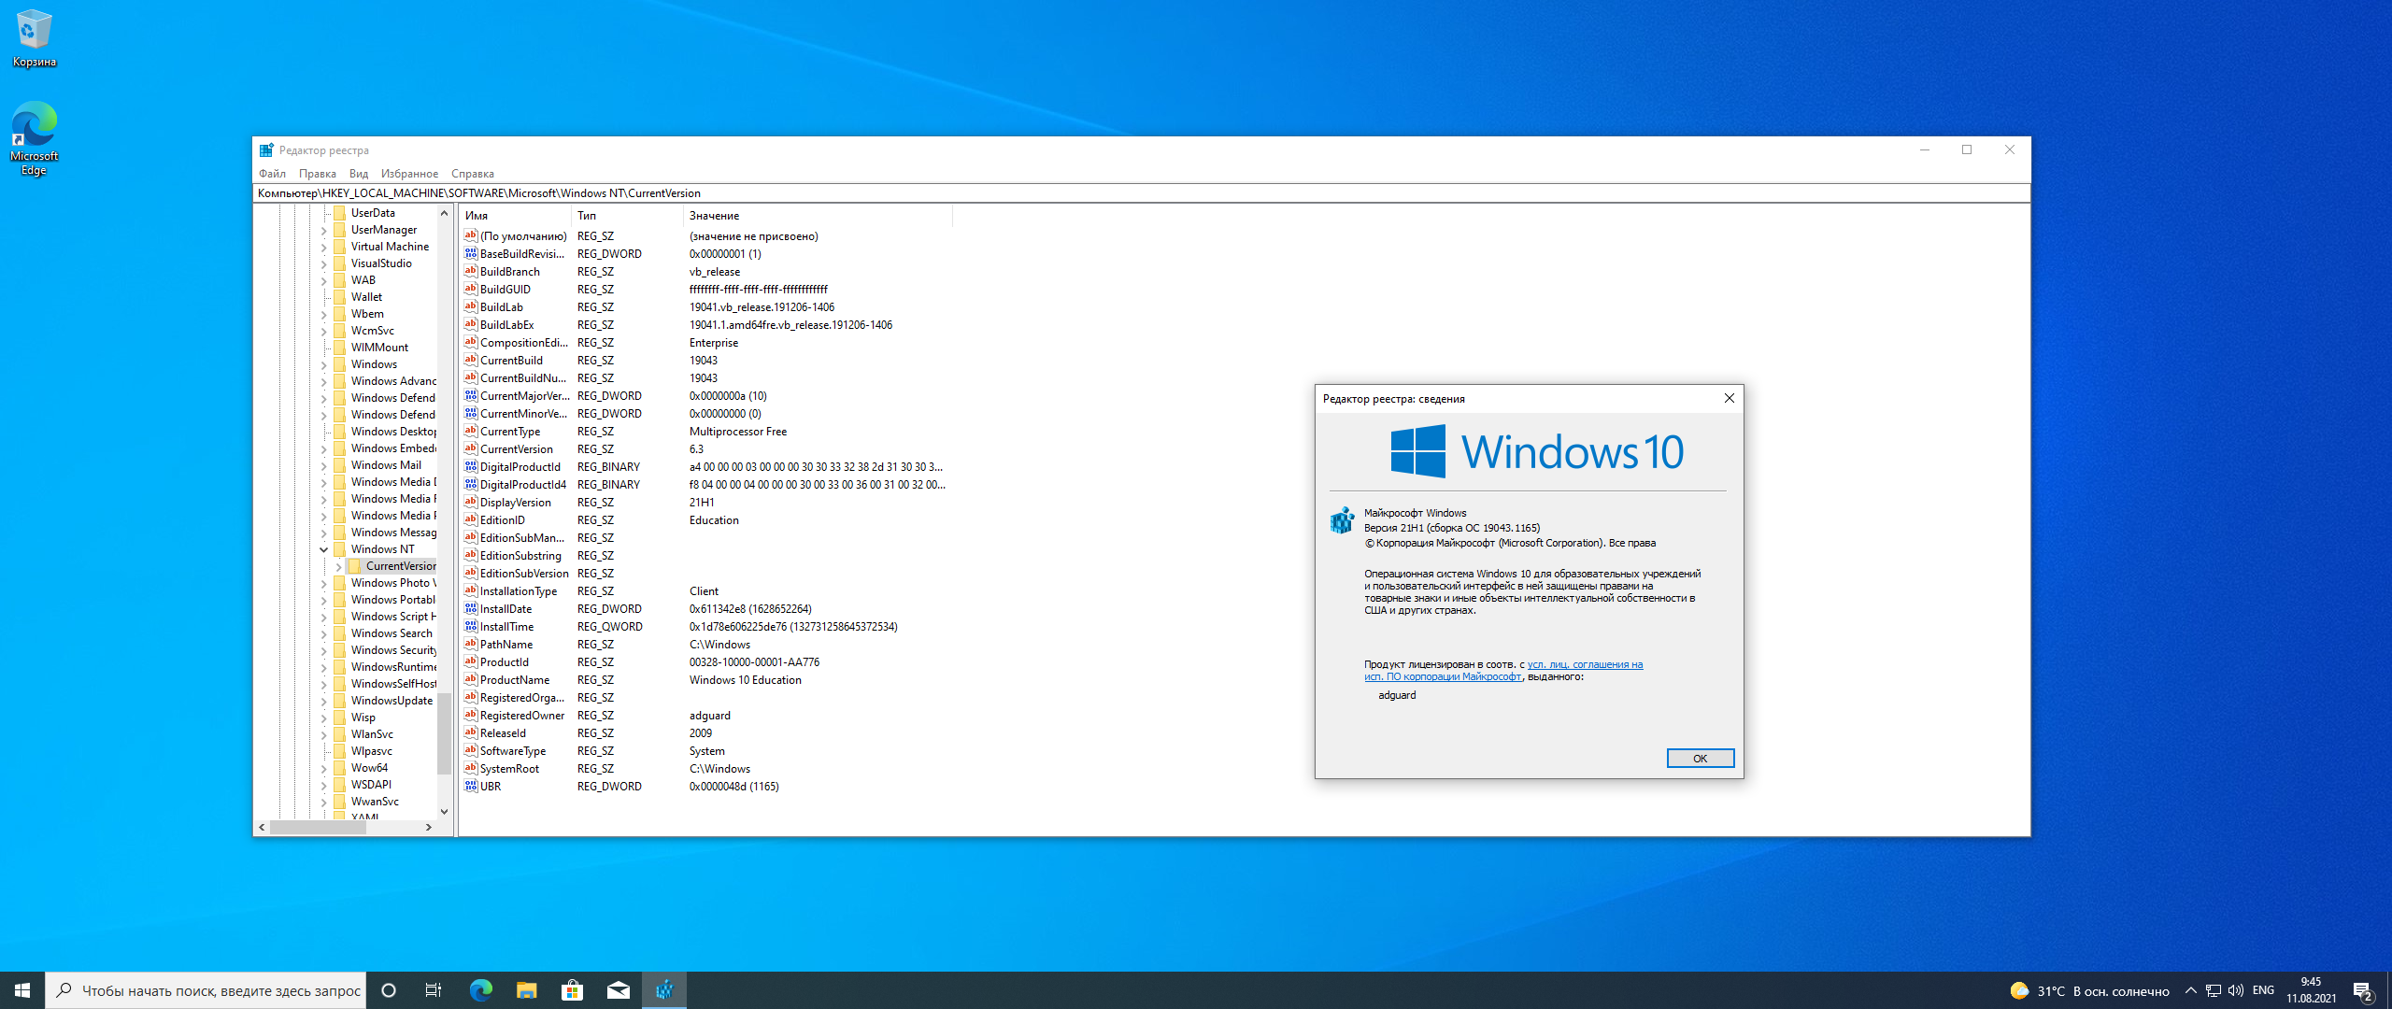Open the Правка menu
The height and width of the screenshot is (1009, 2392).
pos(317,174)
